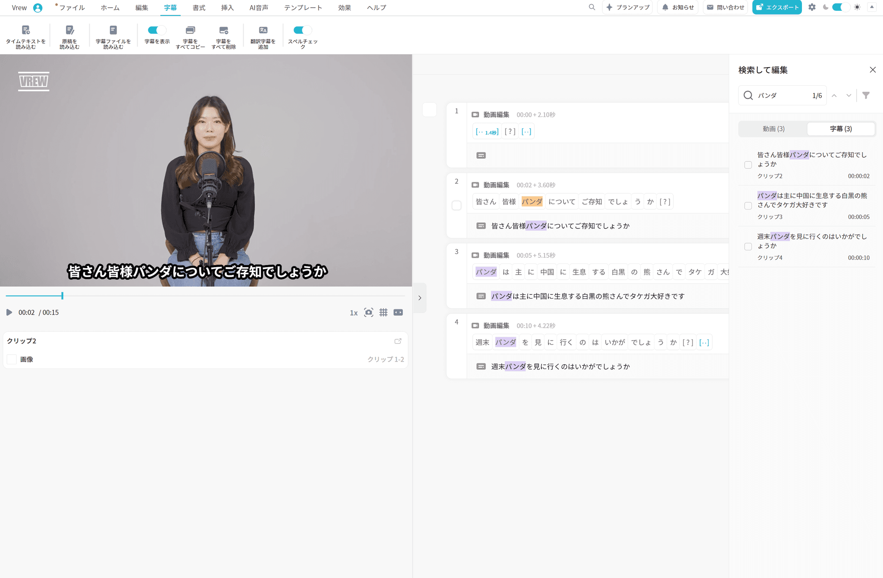Click 字幕をすべて削除 icon
The height and width of the screenshot is (578, 883).
[x=223, y=30]
